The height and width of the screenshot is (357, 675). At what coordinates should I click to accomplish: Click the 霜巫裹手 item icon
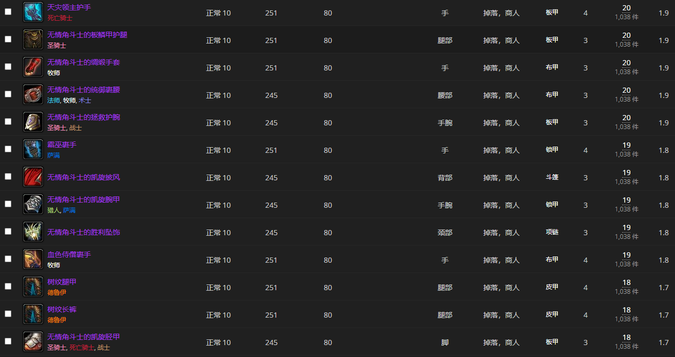(33, 149)
